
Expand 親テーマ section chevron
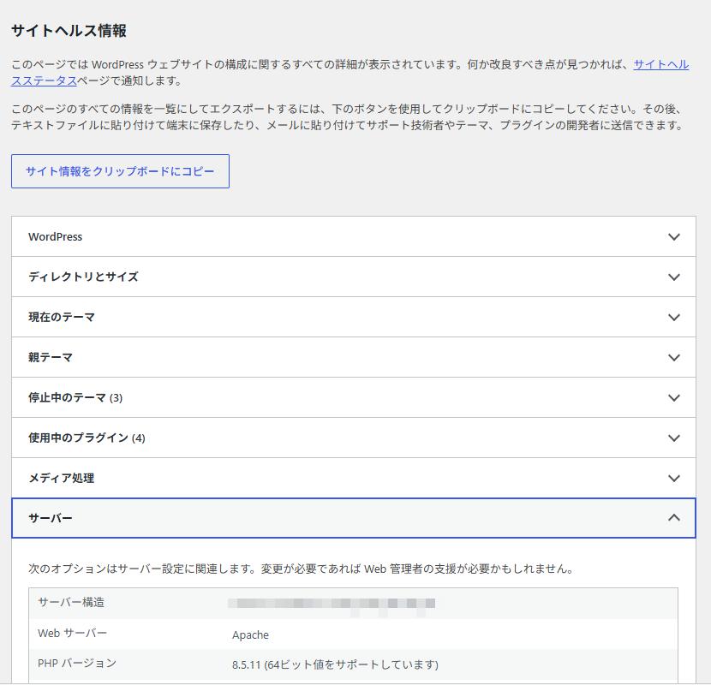(674, 358)
